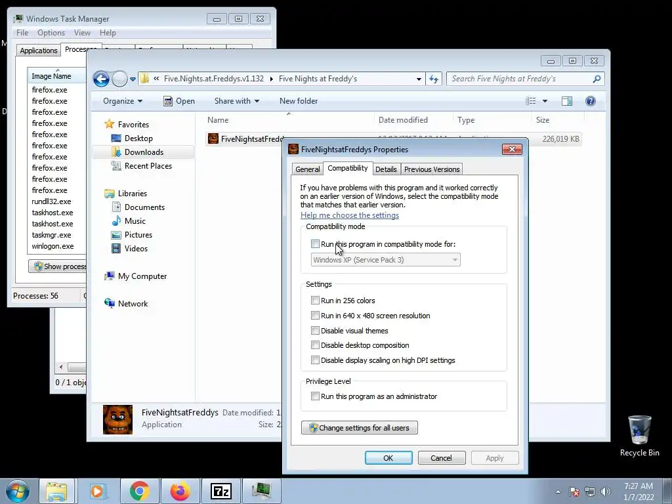
Task: Open the Task Manager File menu
Action: [22, 33]
